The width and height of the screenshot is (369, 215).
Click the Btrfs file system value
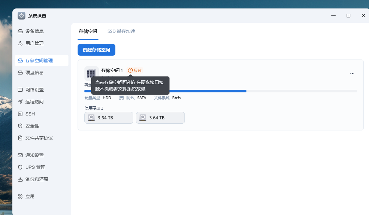(x=176, y=98)
